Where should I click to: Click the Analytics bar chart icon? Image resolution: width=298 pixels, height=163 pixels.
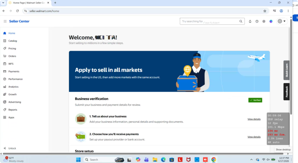pos(5,87)
